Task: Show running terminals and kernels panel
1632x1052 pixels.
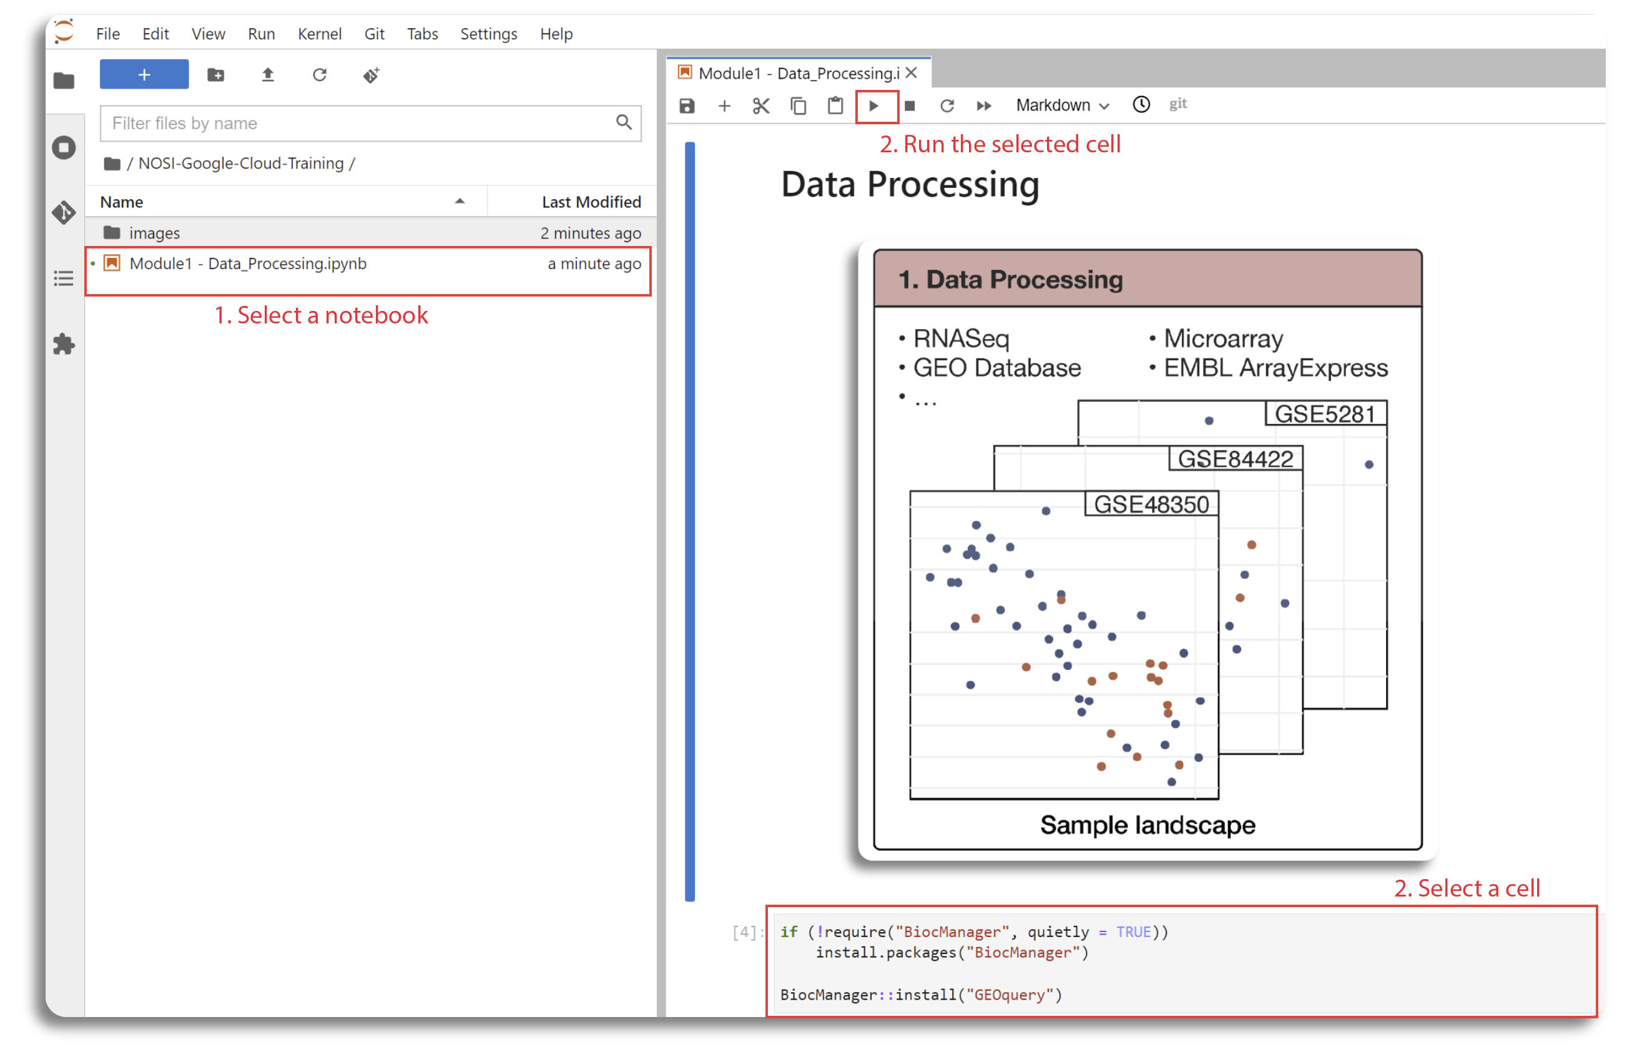Action: 64,147
